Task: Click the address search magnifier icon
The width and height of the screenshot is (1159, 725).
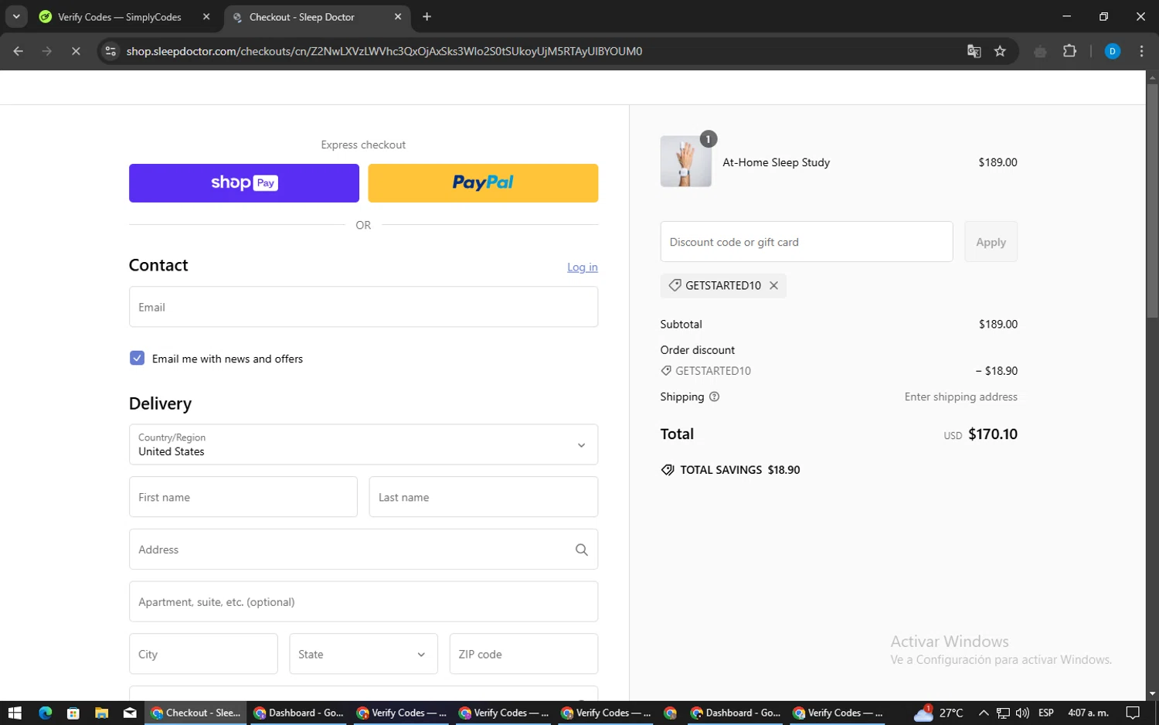Action: point(582,550)
